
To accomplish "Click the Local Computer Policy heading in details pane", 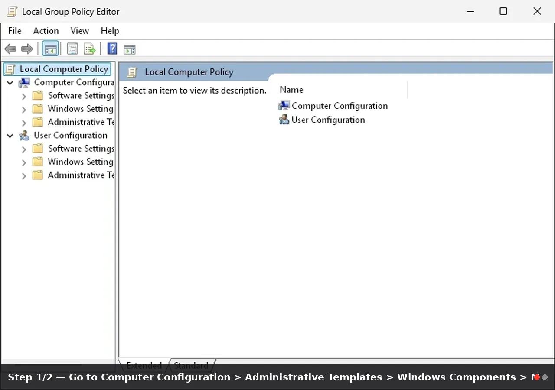I will point(189,72).
